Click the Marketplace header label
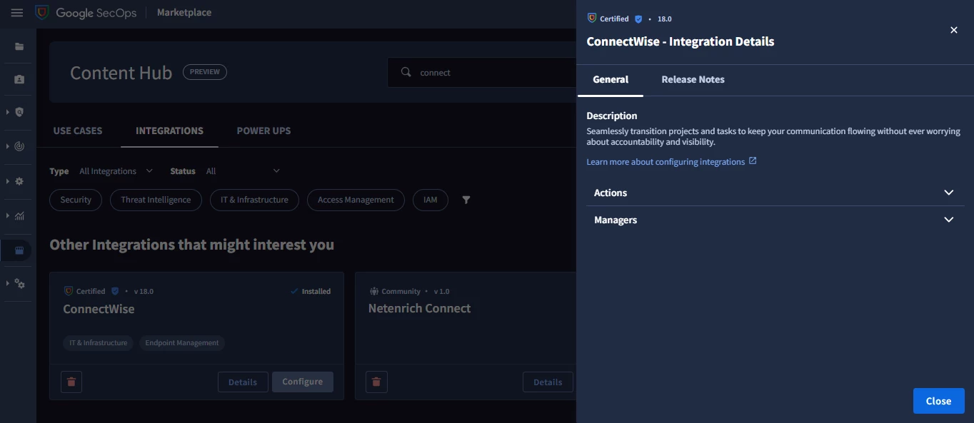 pyautogui.click(x=184, y=13)
